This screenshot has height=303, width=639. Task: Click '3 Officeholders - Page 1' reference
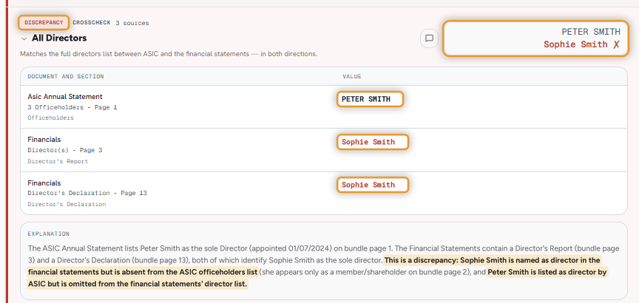tap(72, 107)
